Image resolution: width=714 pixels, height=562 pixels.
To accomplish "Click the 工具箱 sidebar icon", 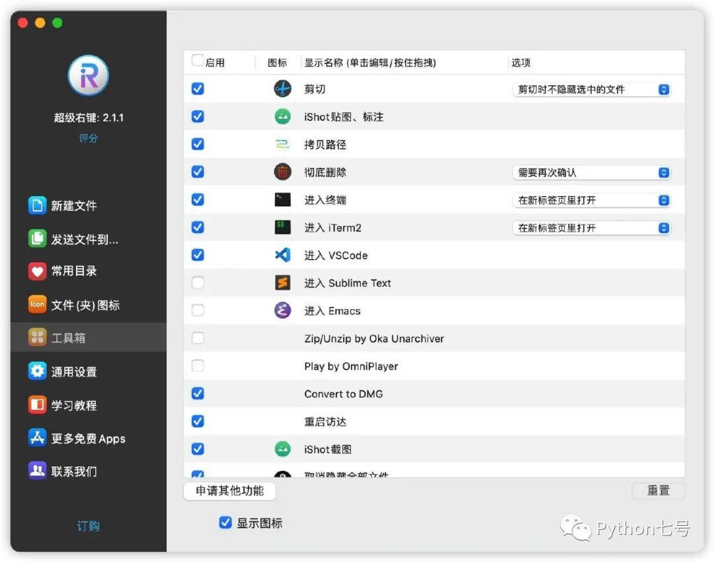I will tap(37, 337).
